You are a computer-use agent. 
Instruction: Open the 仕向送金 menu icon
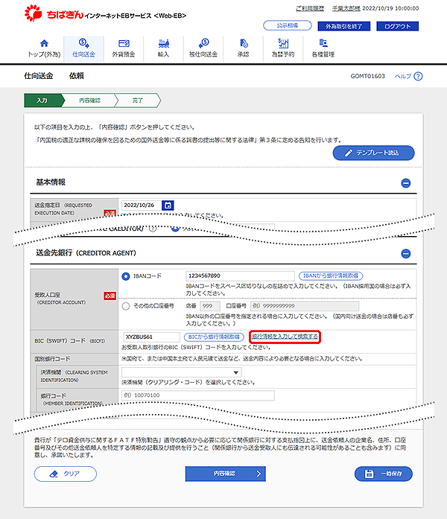[x=83, y=43]
